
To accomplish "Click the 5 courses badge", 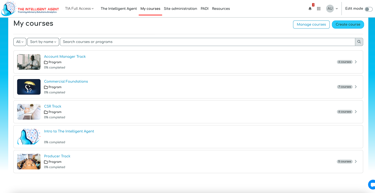I will pos(345,161).
